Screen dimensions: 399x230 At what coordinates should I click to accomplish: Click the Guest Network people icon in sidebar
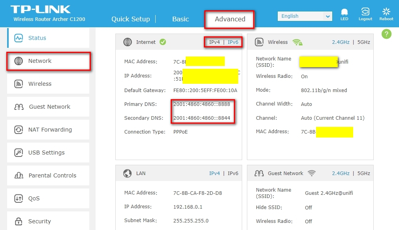[x=19, y=107]
